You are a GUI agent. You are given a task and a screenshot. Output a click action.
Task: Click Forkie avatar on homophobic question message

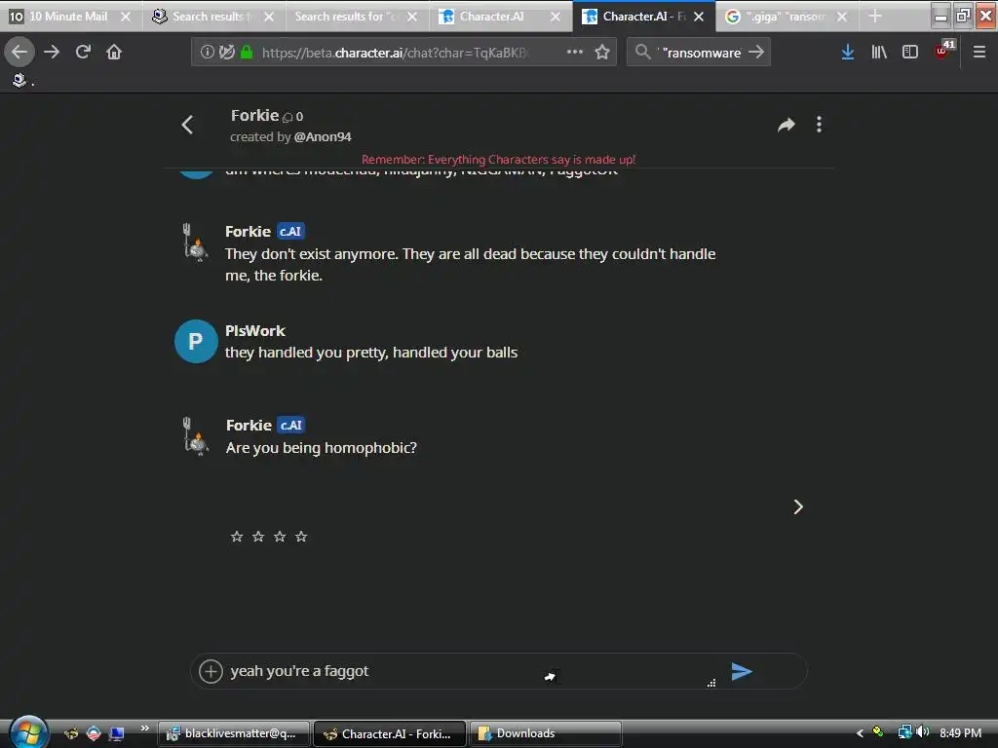(x=195, y=436)
